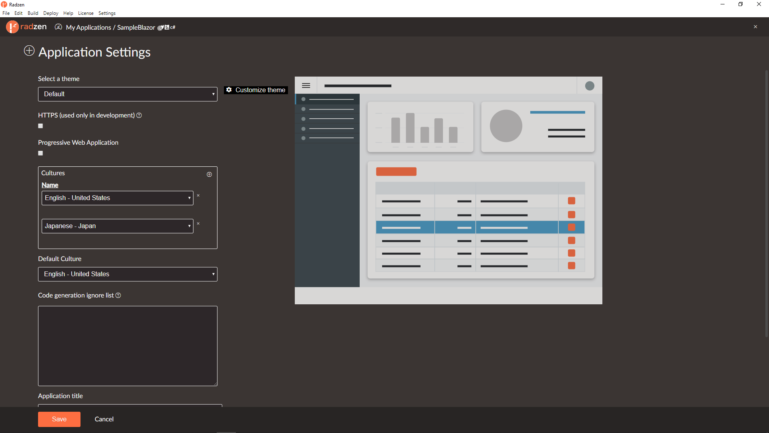Click the orange button in the theme preview

(x=396, y=172)
